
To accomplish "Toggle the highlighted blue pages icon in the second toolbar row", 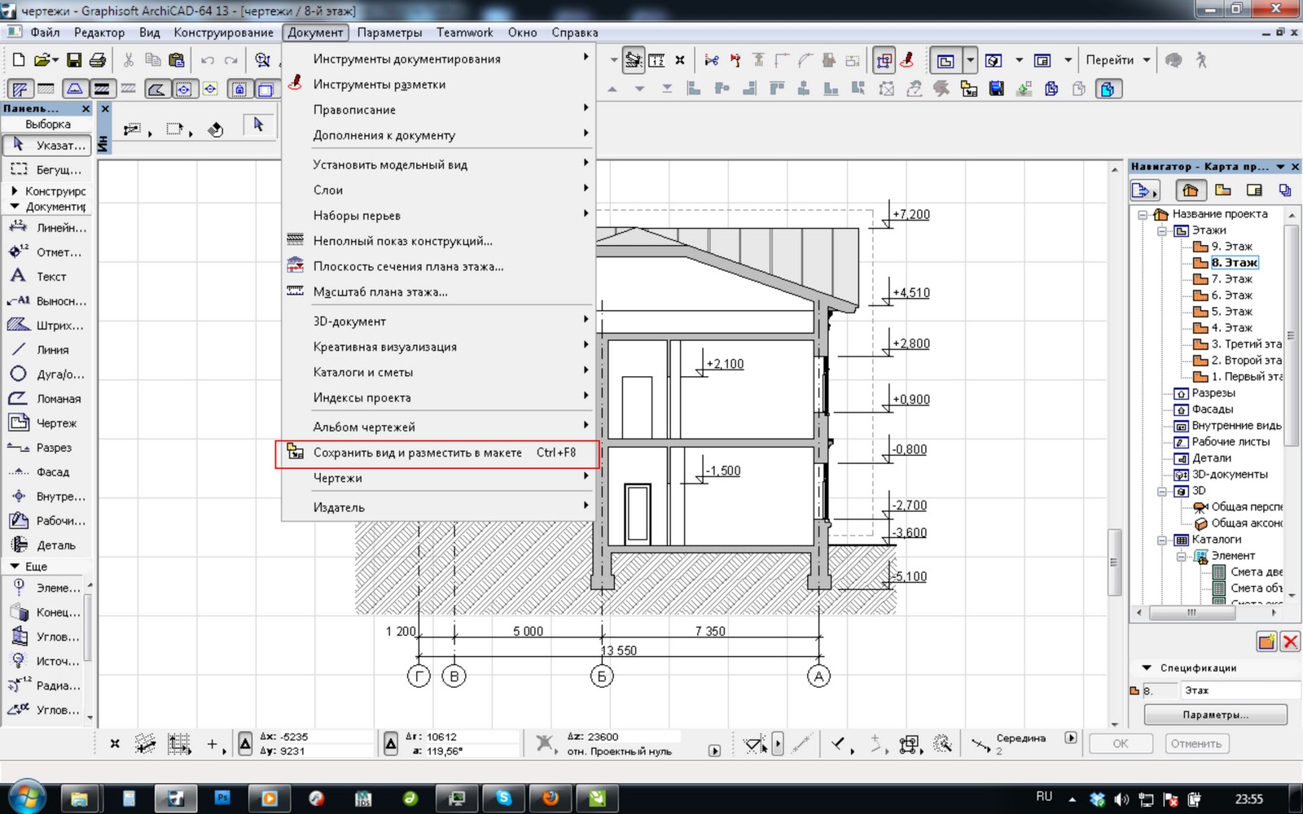I will click(x=1108, y=89).
